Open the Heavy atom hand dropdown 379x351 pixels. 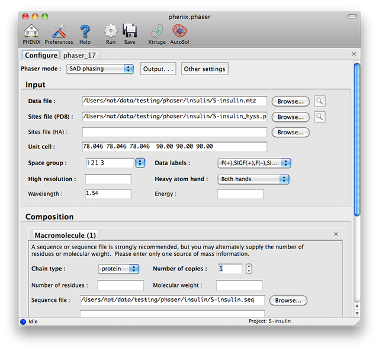[253, 179]
